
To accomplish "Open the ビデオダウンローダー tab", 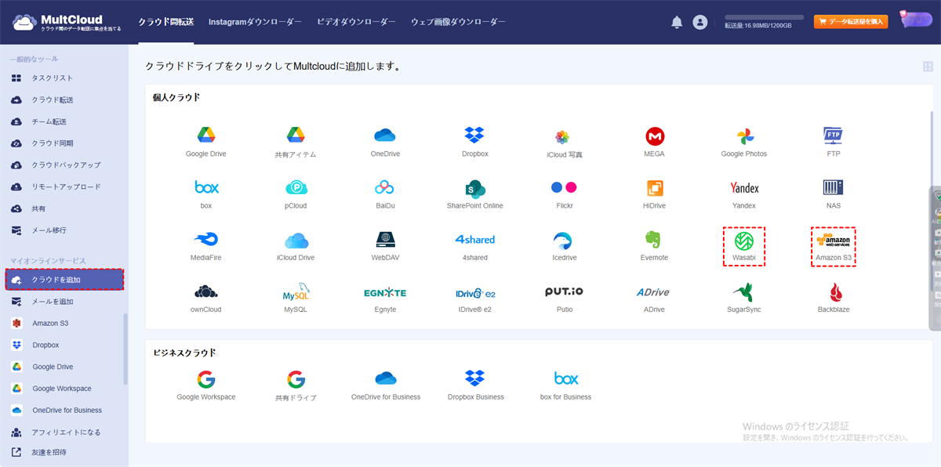I will 356,22.
